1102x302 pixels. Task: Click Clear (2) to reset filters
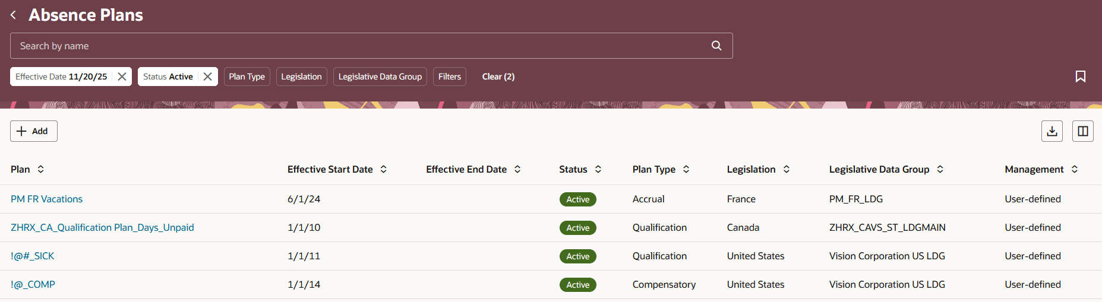pos(498,77)
